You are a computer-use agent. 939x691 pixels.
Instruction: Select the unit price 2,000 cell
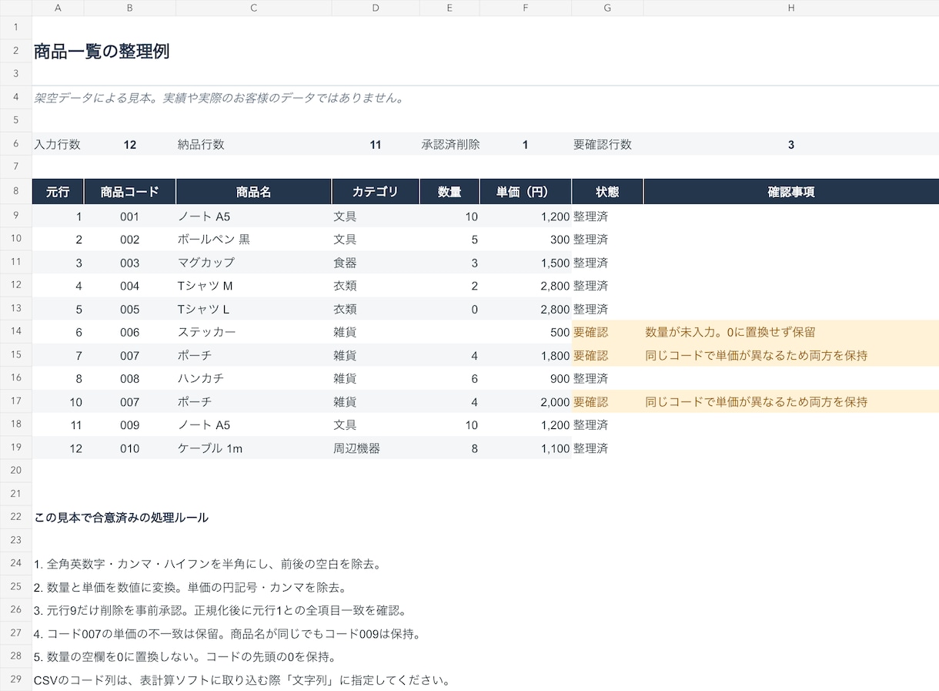pos(526,401)
